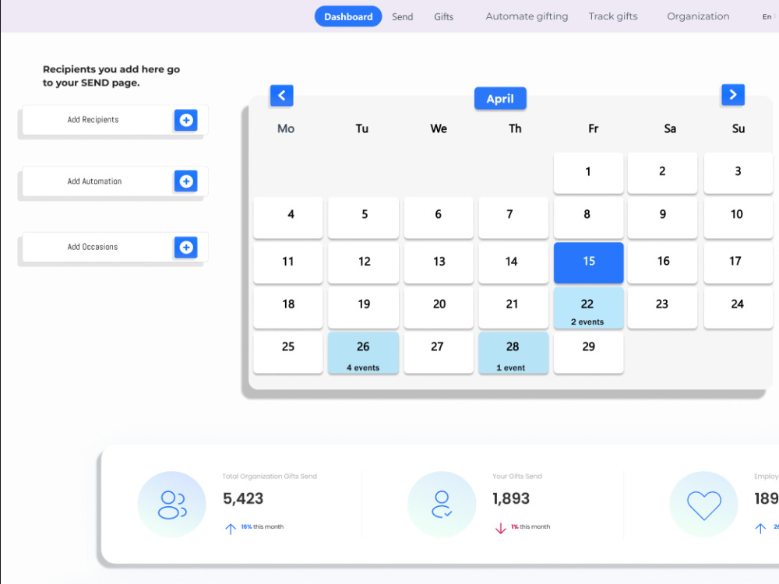Select April 22 with 2 events
Viewport: 779px width, 584px height.
click(x=589, y=308)
